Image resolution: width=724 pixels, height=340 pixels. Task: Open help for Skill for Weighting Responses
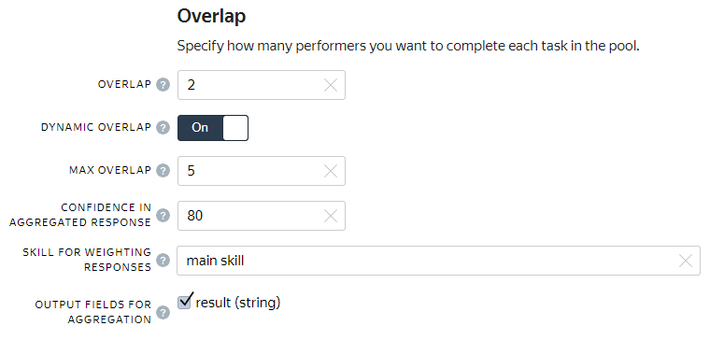[163, 261]
